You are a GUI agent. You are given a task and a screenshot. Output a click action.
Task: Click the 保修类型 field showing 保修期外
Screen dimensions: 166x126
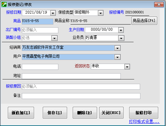[86, 13]
